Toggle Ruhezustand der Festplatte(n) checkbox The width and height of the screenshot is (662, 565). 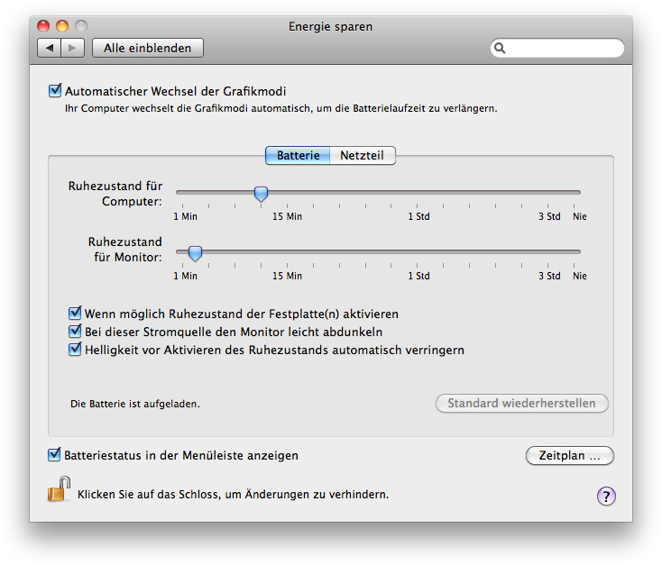coord(75,313)
